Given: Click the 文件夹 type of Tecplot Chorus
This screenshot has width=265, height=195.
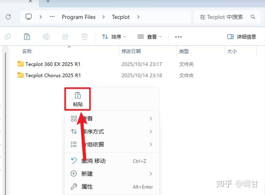Looking at the screenshot, I should (186, 76).
